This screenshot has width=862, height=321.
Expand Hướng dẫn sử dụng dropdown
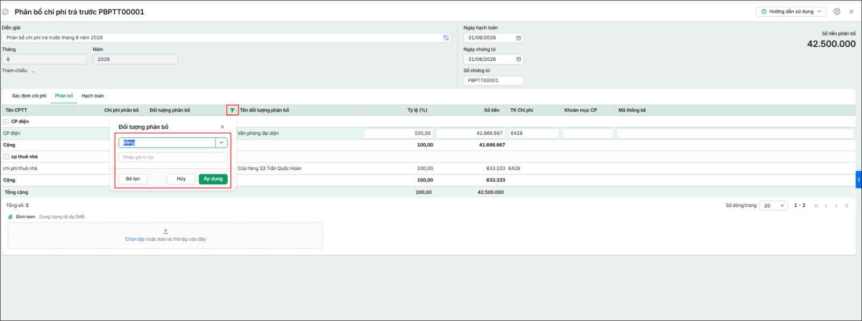(791, 11)
